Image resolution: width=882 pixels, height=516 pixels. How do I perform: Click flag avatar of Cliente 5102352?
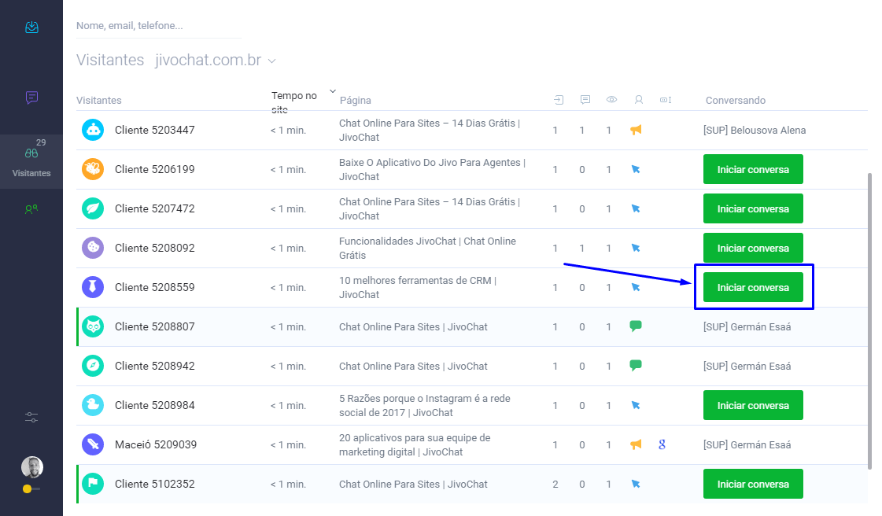tap(93, 484)
